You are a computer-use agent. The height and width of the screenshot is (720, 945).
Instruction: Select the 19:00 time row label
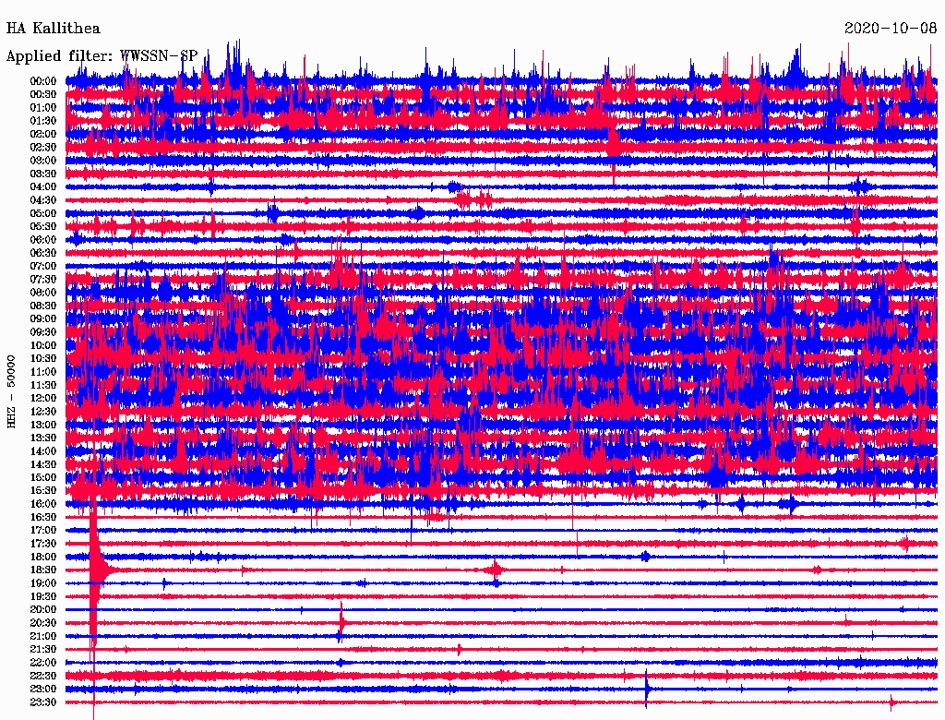tap(43, 583)
